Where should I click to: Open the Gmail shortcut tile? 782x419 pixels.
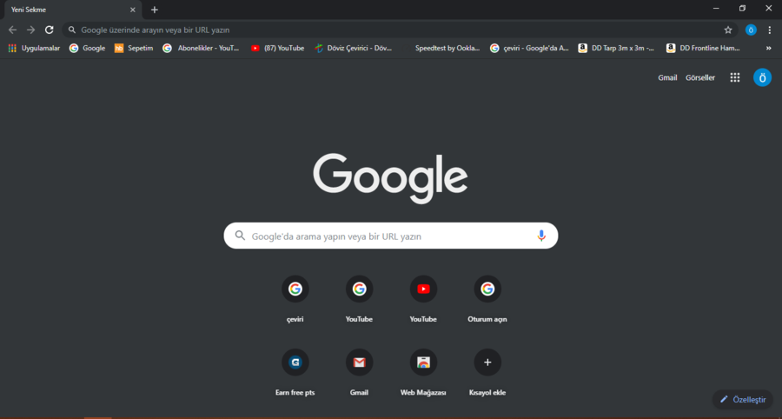(x=359, y=373)
